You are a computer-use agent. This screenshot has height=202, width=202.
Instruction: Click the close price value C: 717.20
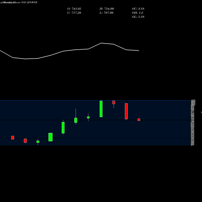(x=74, y=13)
